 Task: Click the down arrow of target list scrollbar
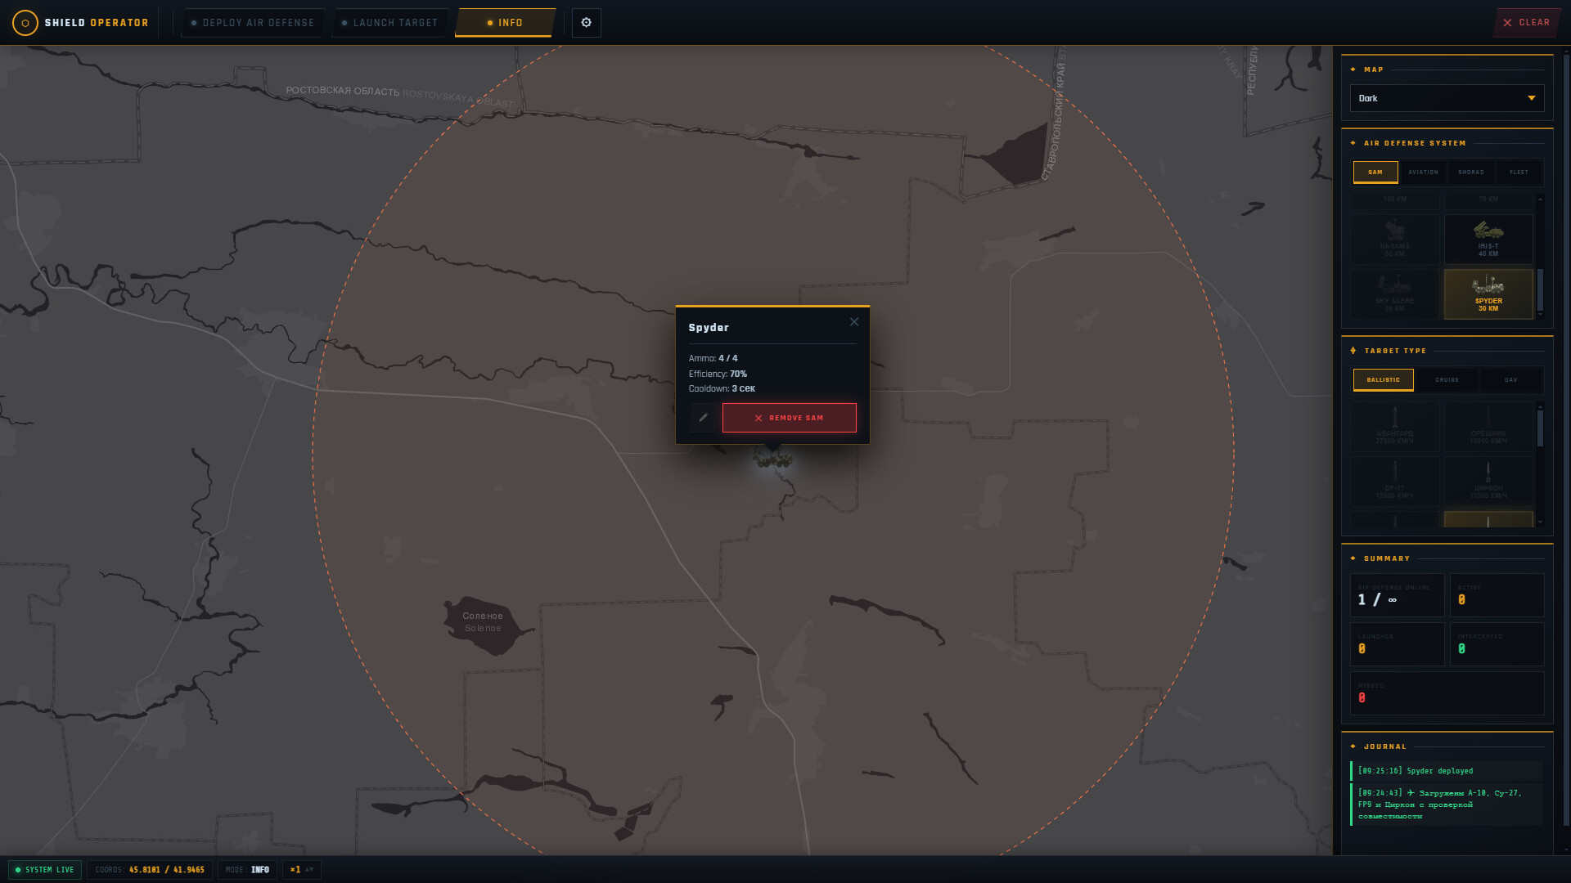1540,522
